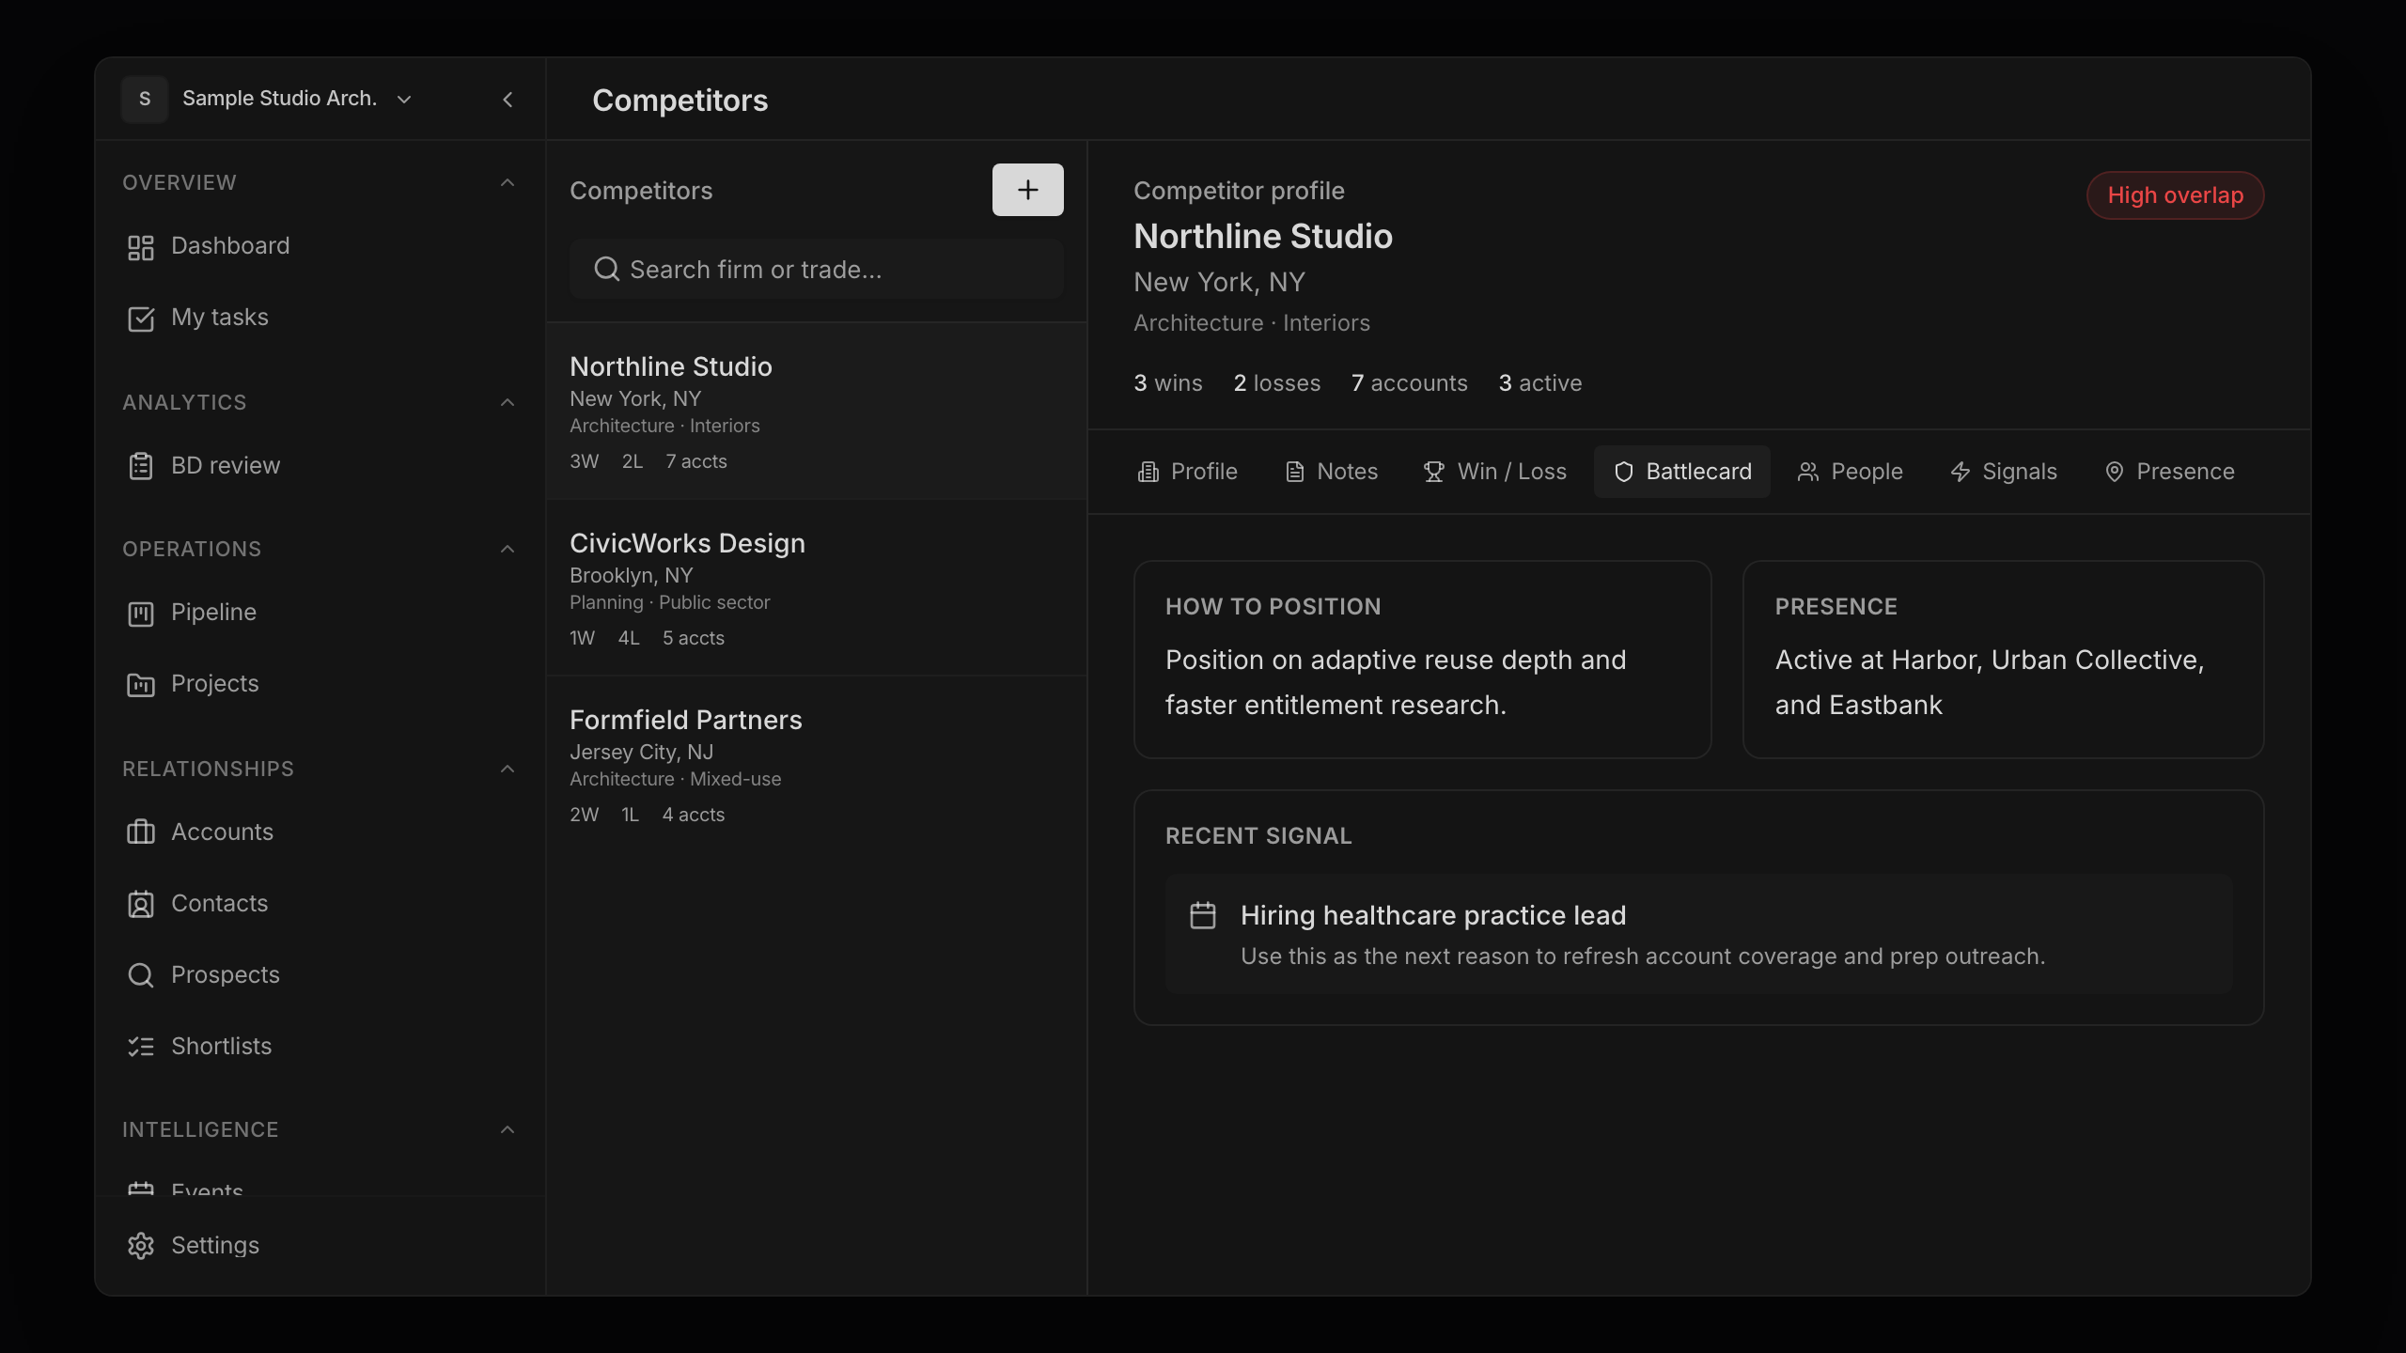Image resolution: width=2406 pixels, height=1353 pixels.
Task: Select the Battlecard tab
Action: (1682, 472)
